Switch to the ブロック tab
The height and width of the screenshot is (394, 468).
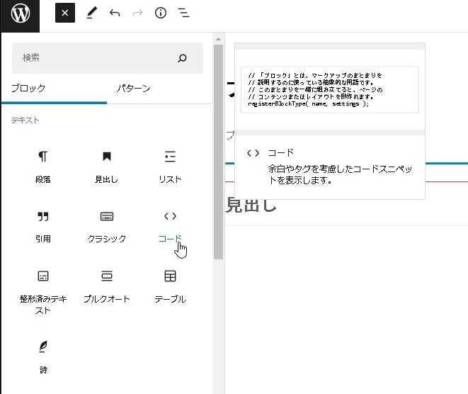28,89
